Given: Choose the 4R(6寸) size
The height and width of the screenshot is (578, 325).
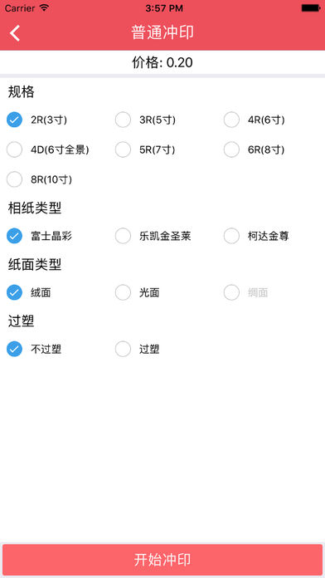Looking at the screenshot, I should pyautogui.click(x=254, y=120).
